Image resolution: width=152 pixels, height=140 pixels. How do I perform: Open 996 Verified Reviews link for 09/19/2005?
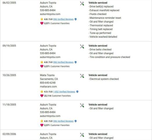pyautogui.click(x=63, y=62)
